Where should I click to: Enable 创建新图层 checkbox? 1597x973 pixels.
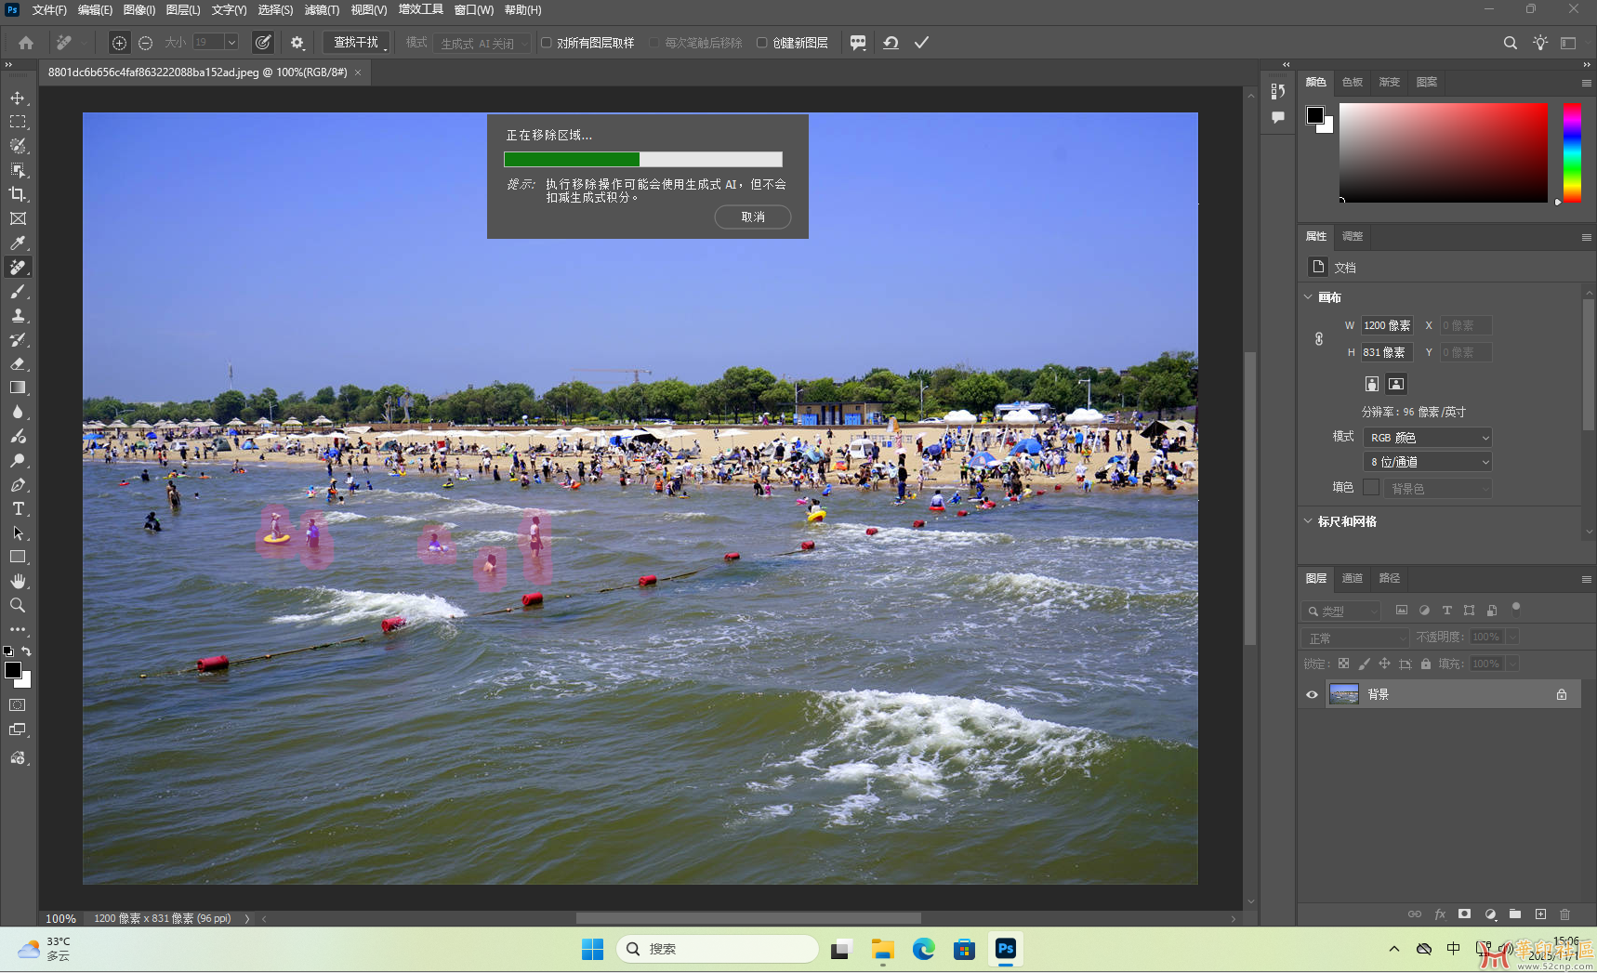tap(761, 42)
